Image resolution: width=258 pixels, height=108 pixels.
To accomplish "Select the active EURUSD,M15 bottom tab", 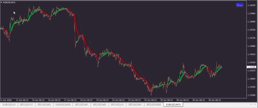I will coord(173,105).
